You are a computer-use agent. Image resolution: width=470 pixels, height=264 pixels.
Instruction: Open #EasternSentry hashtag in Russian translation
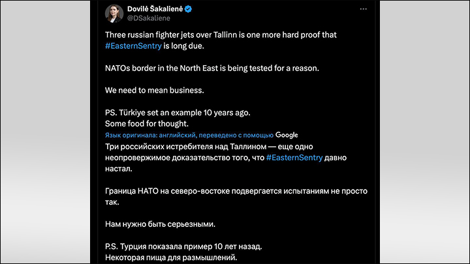[x=294, y=158]
